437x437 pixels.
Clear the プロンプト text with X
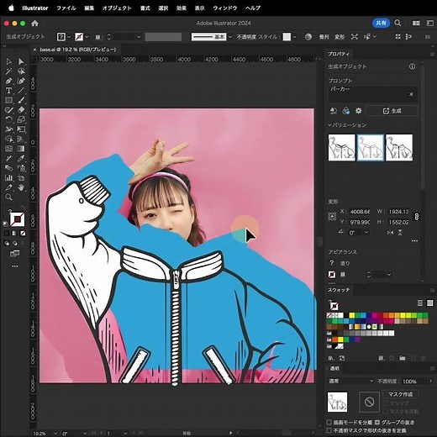point(411,94)
